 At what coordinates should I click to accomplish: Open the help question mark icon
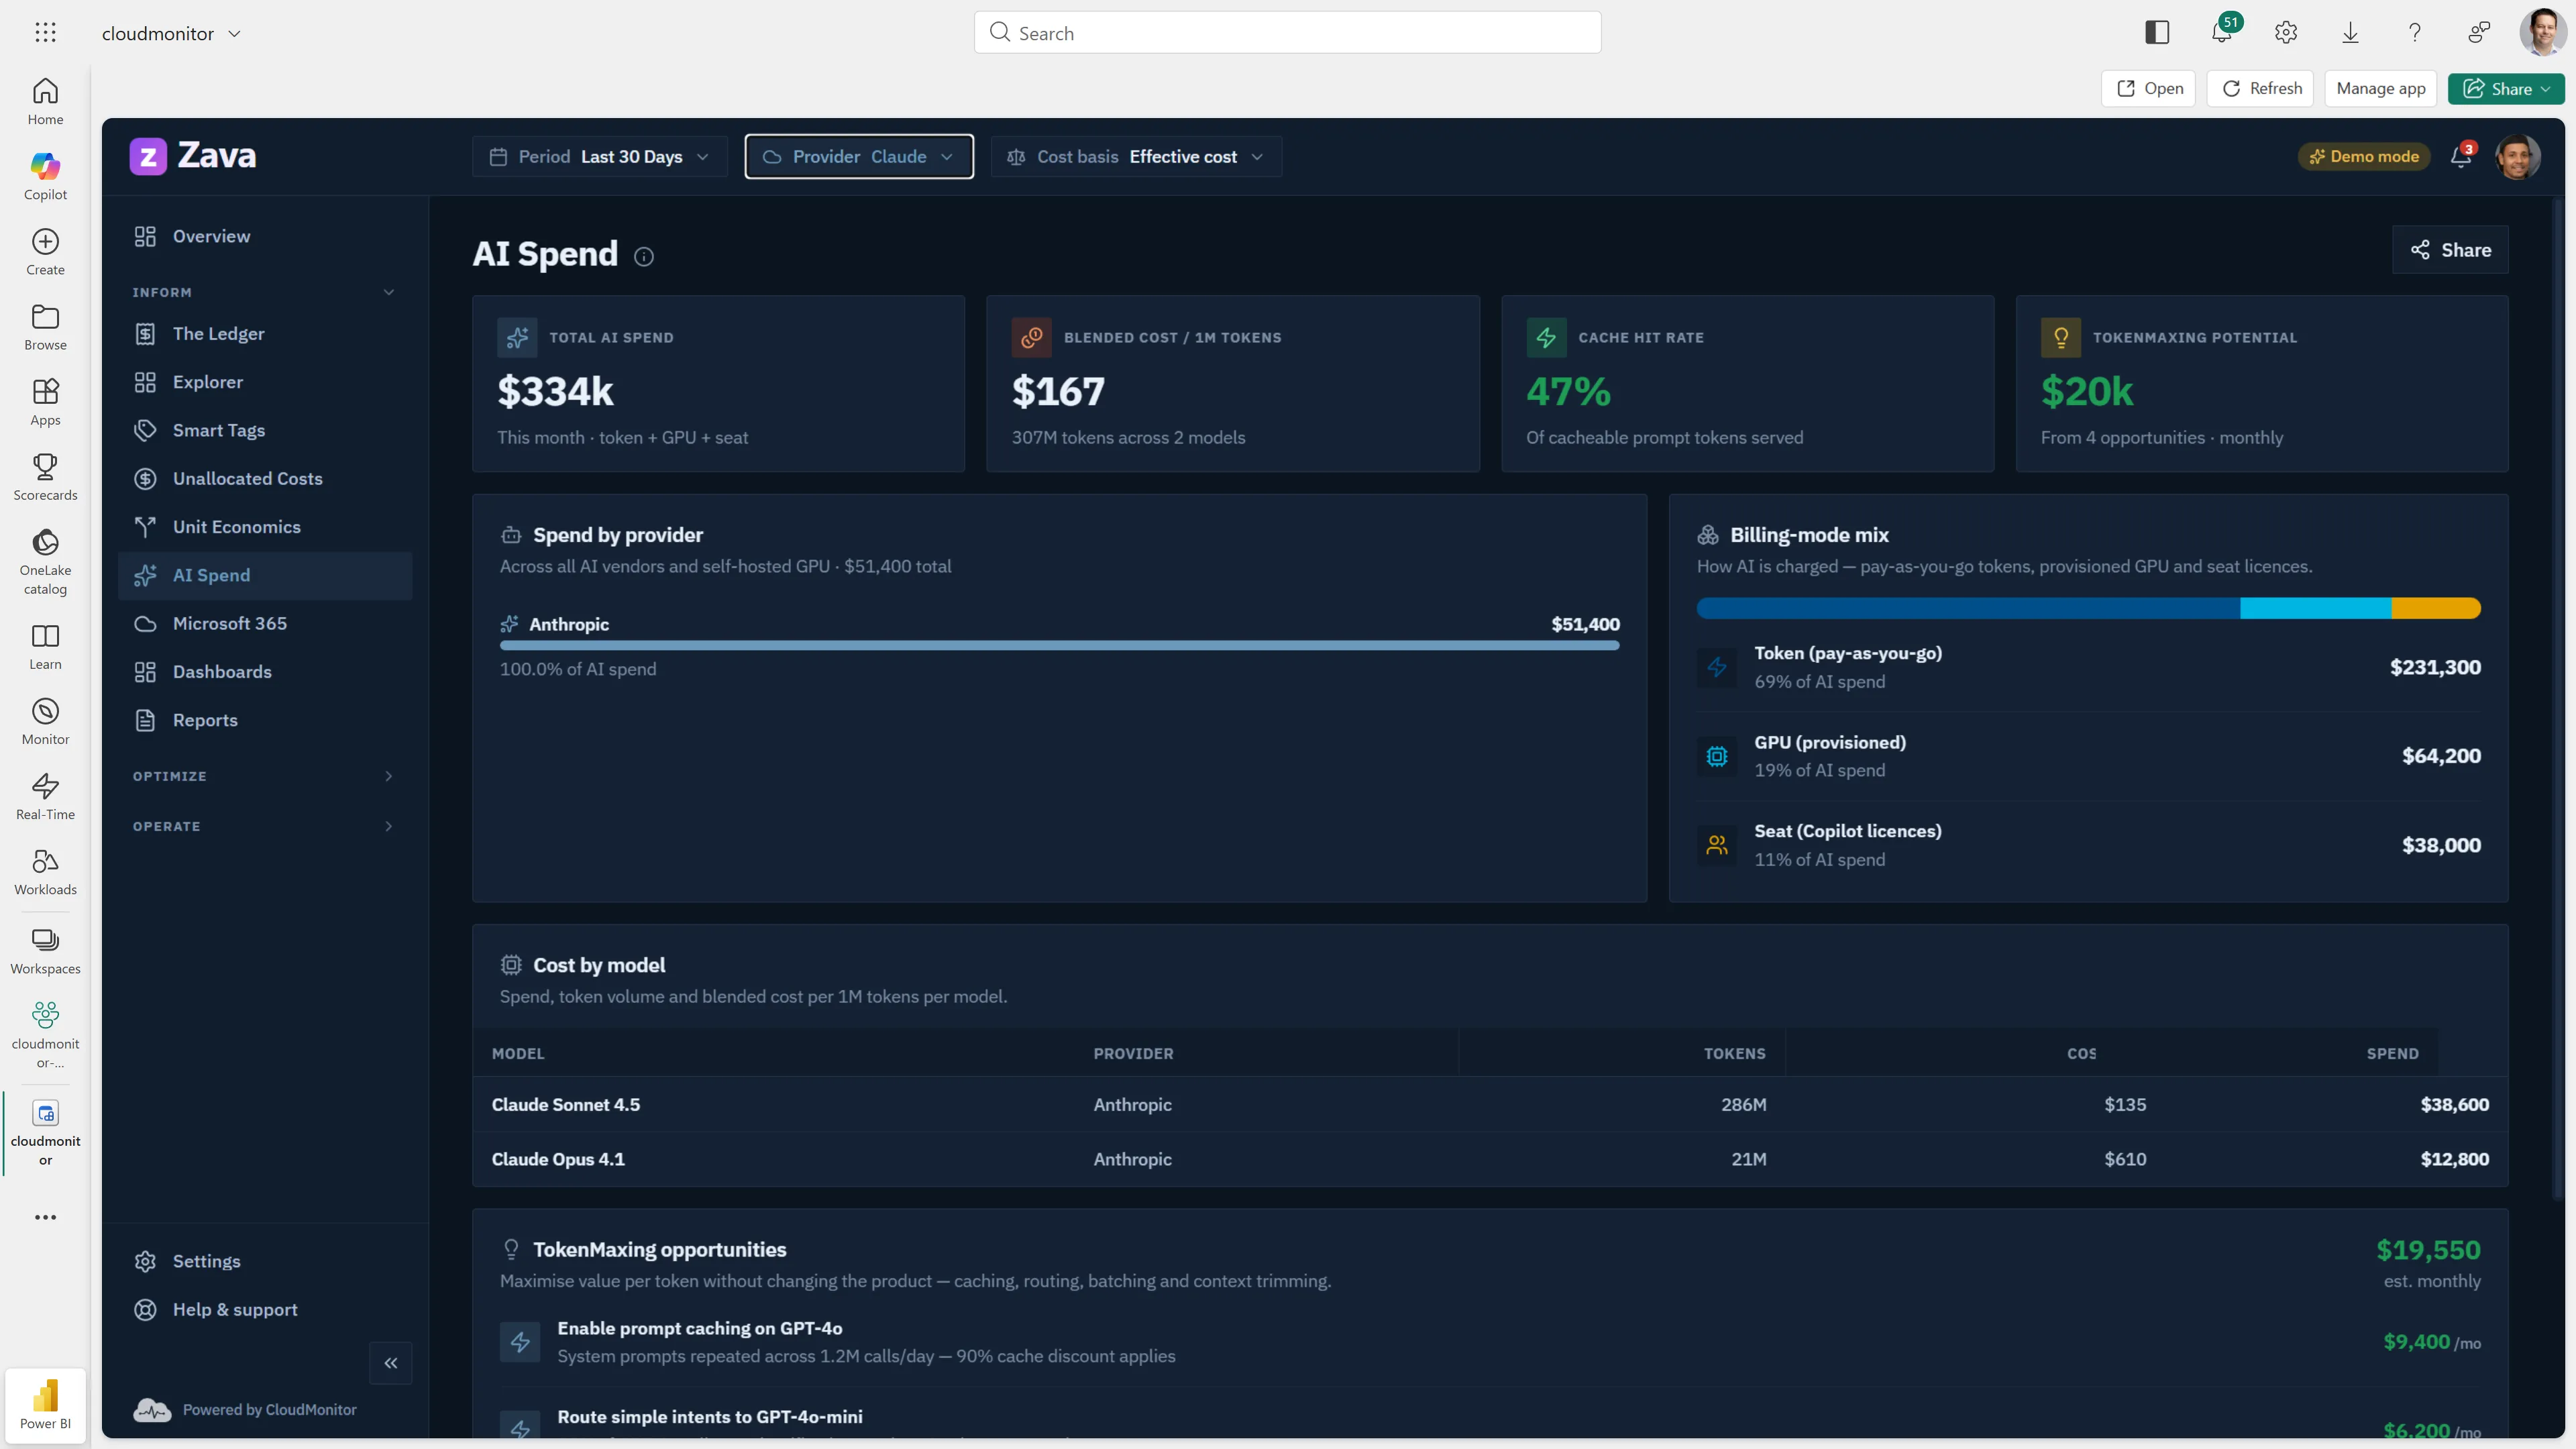pos(2415,33)
